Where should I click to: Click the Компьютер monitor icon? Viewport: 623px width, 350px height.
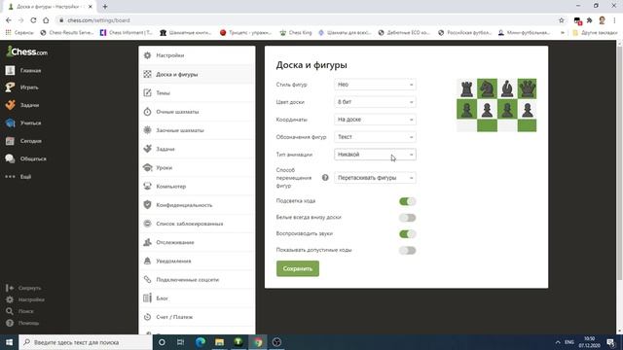click(147, 186)
